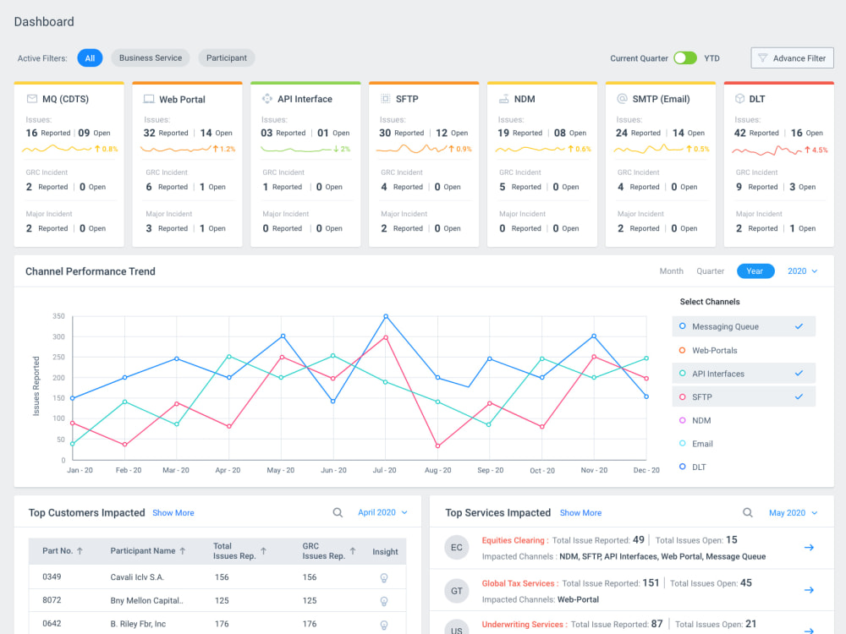The height and width of the screenshot is (634, 846).
Task: Click the MQ (CDTS) envelope icon
Action: pyautogui.click(x=32, y=99)
